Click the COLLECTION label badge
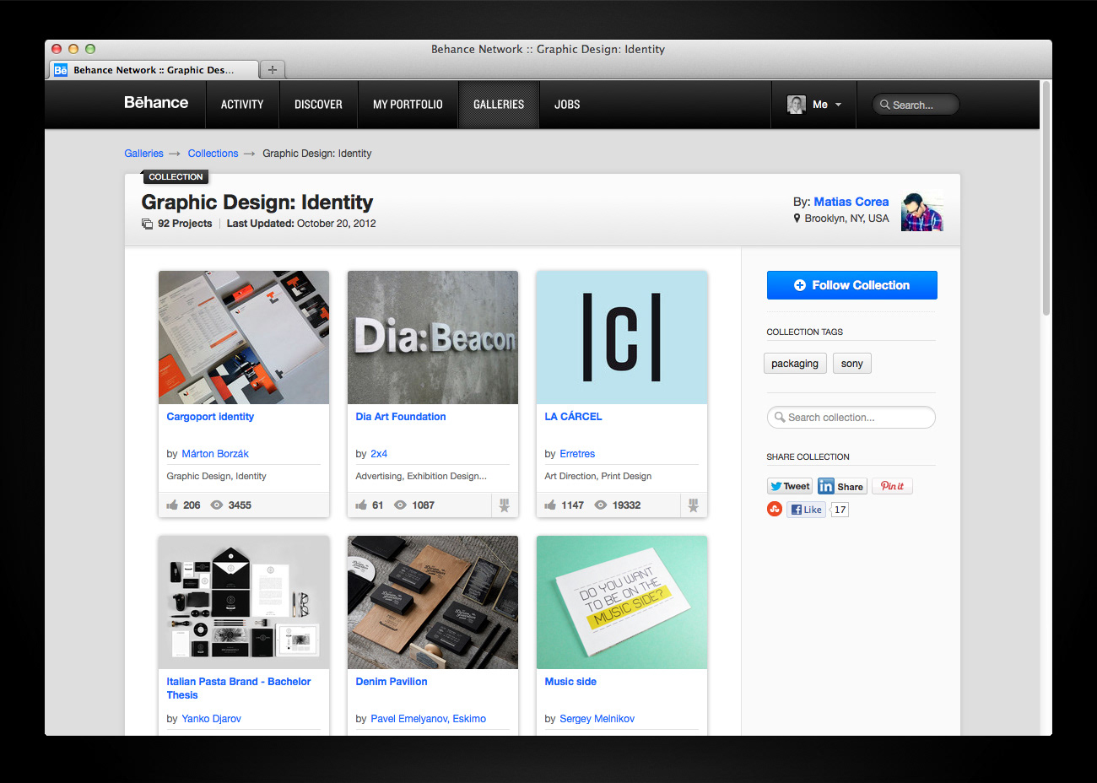1097x783 pixels. pyautogui.click(x=176, y=177)
